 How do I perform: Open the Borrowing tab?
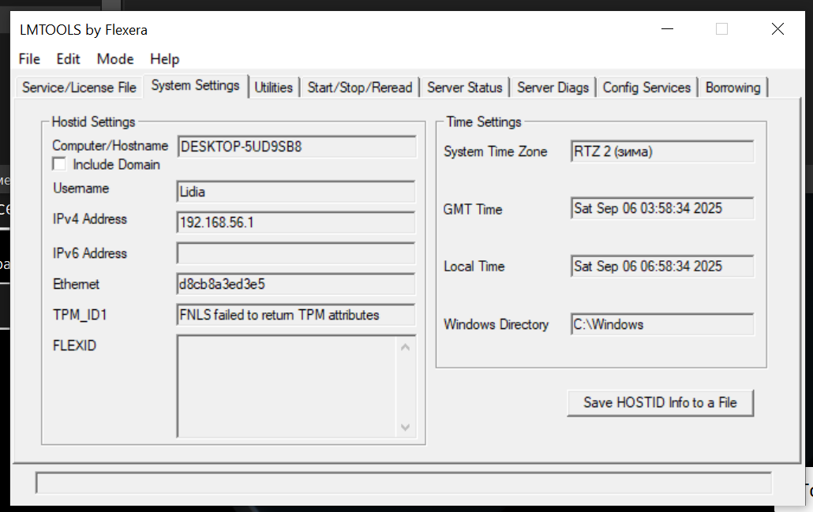tap(732, 88)
